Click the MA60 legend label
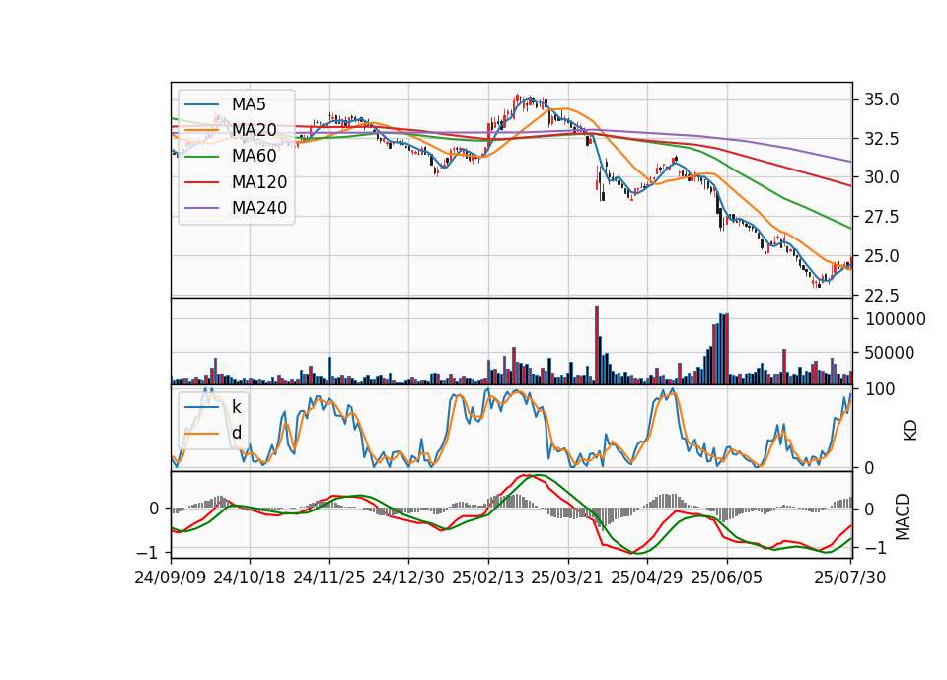The image size is (947, 680). [255, 157]
